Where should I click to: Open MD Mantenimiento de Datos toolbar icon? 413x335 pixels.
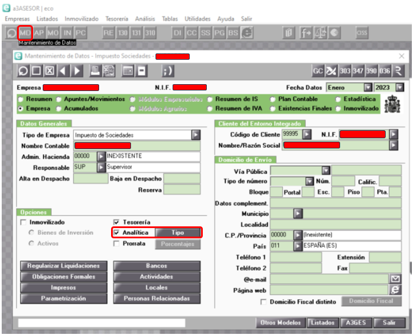coord(25,33)
